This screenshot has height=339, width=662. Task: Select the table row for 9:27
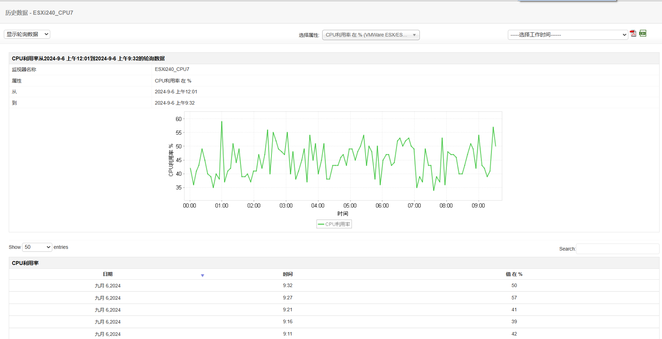tap(287, 298)
